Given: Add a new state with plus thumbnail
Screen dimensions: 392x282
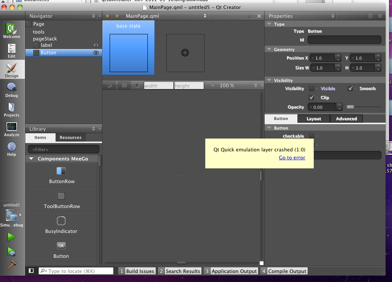Looking at the screenshot, I should point(185,53).
